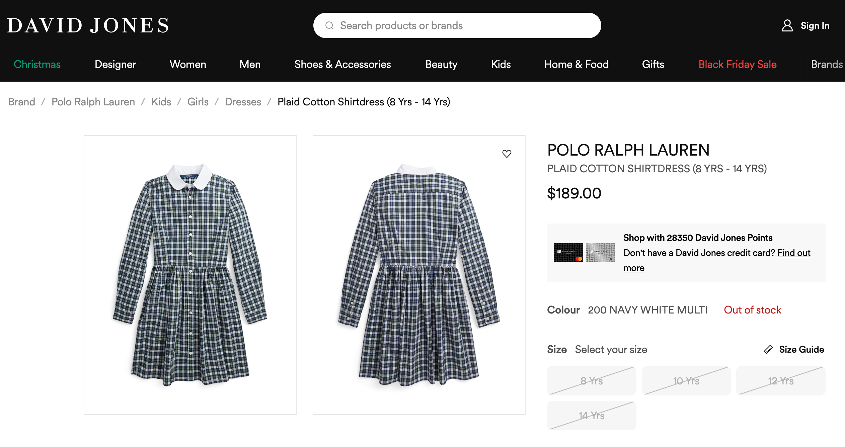
Task: Go to the Christmas section
Action: coord(37,64)
